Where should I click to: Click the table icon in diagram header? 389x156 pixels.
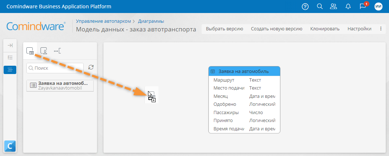click(213, 71)
